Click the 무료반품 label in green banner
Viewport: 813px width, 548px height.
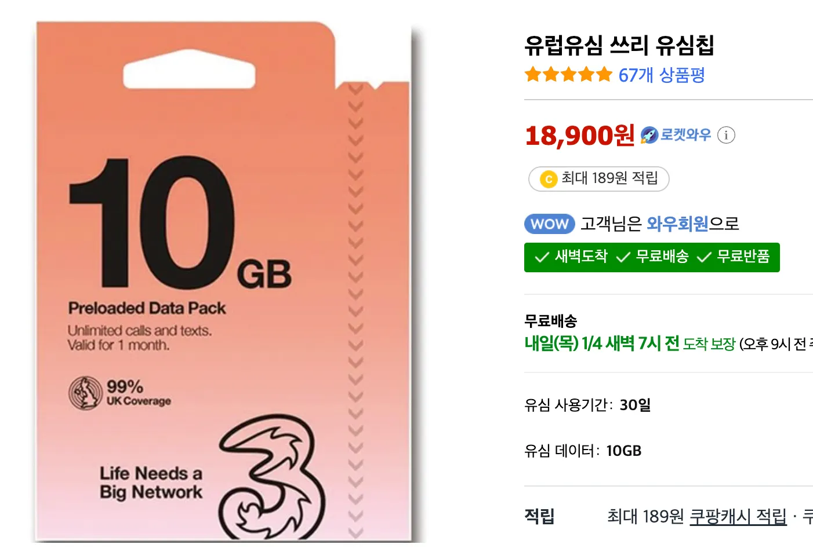pyautogui.click(x=743, y=257)
